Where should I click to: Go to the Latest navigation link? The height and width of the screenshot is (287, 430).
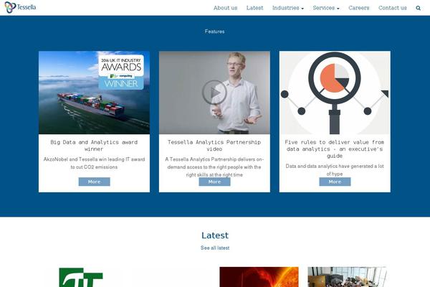(x=254, y=8)
